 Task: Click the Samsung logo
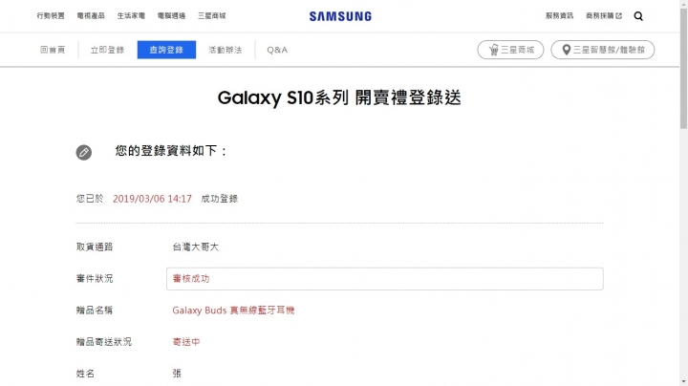tap(340, 16)
